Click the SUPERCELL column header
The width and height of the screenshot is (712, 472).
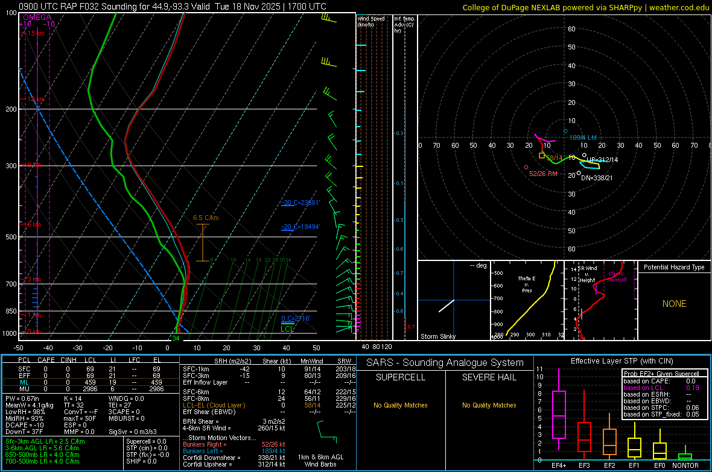pyautogui.click(x=401, y=377)
